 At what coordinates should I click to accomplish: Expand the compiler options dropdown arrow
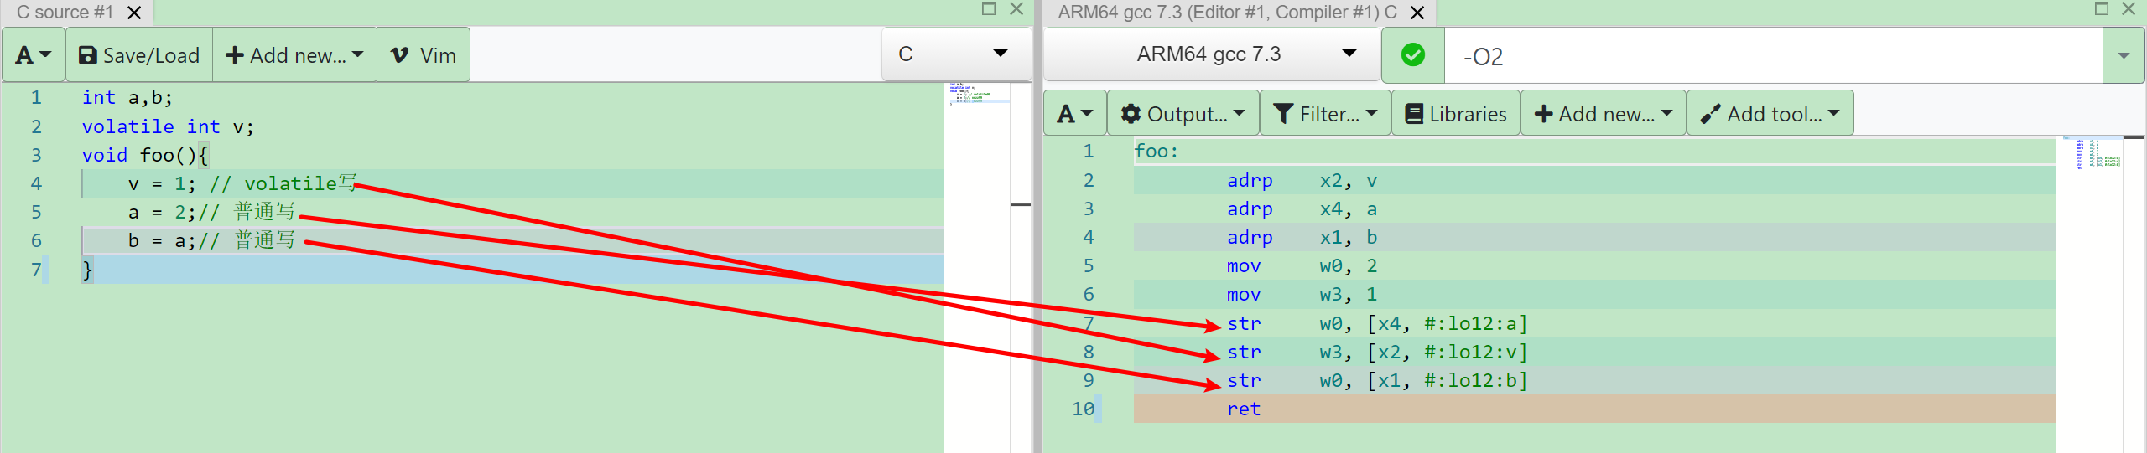[x=2124, y=56]
